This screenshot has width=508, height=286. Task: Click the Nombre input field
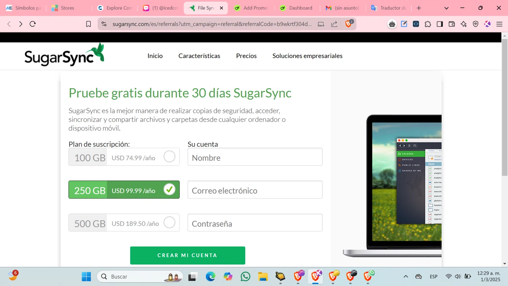point(255,157)
